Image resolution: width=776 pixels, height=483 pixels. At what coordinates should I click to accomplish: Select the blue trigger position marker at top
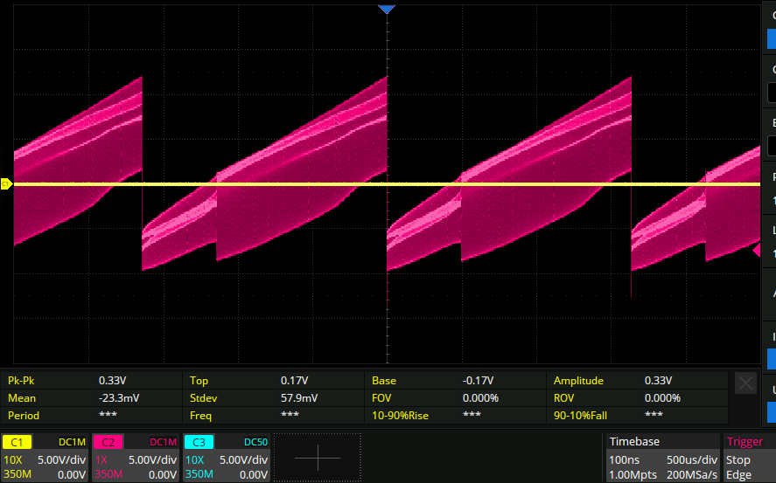coord(387,8)
